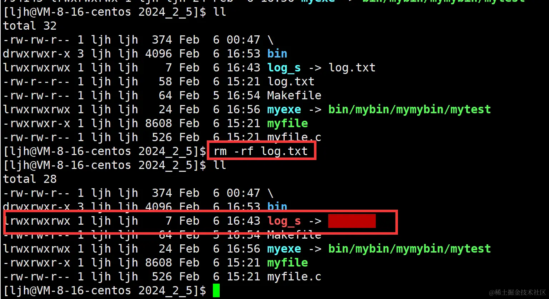Click "bin/mybin/mymybin/mytest" target under total 32
Screen dimensions: 549x299
pos(410,109)
